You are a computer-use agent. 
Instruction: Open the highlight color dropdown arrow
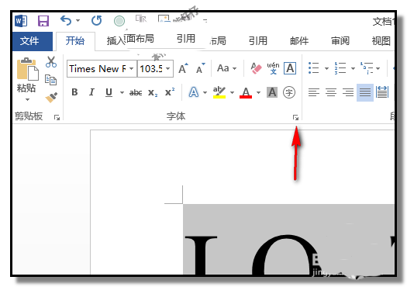[x=232, y=92]
